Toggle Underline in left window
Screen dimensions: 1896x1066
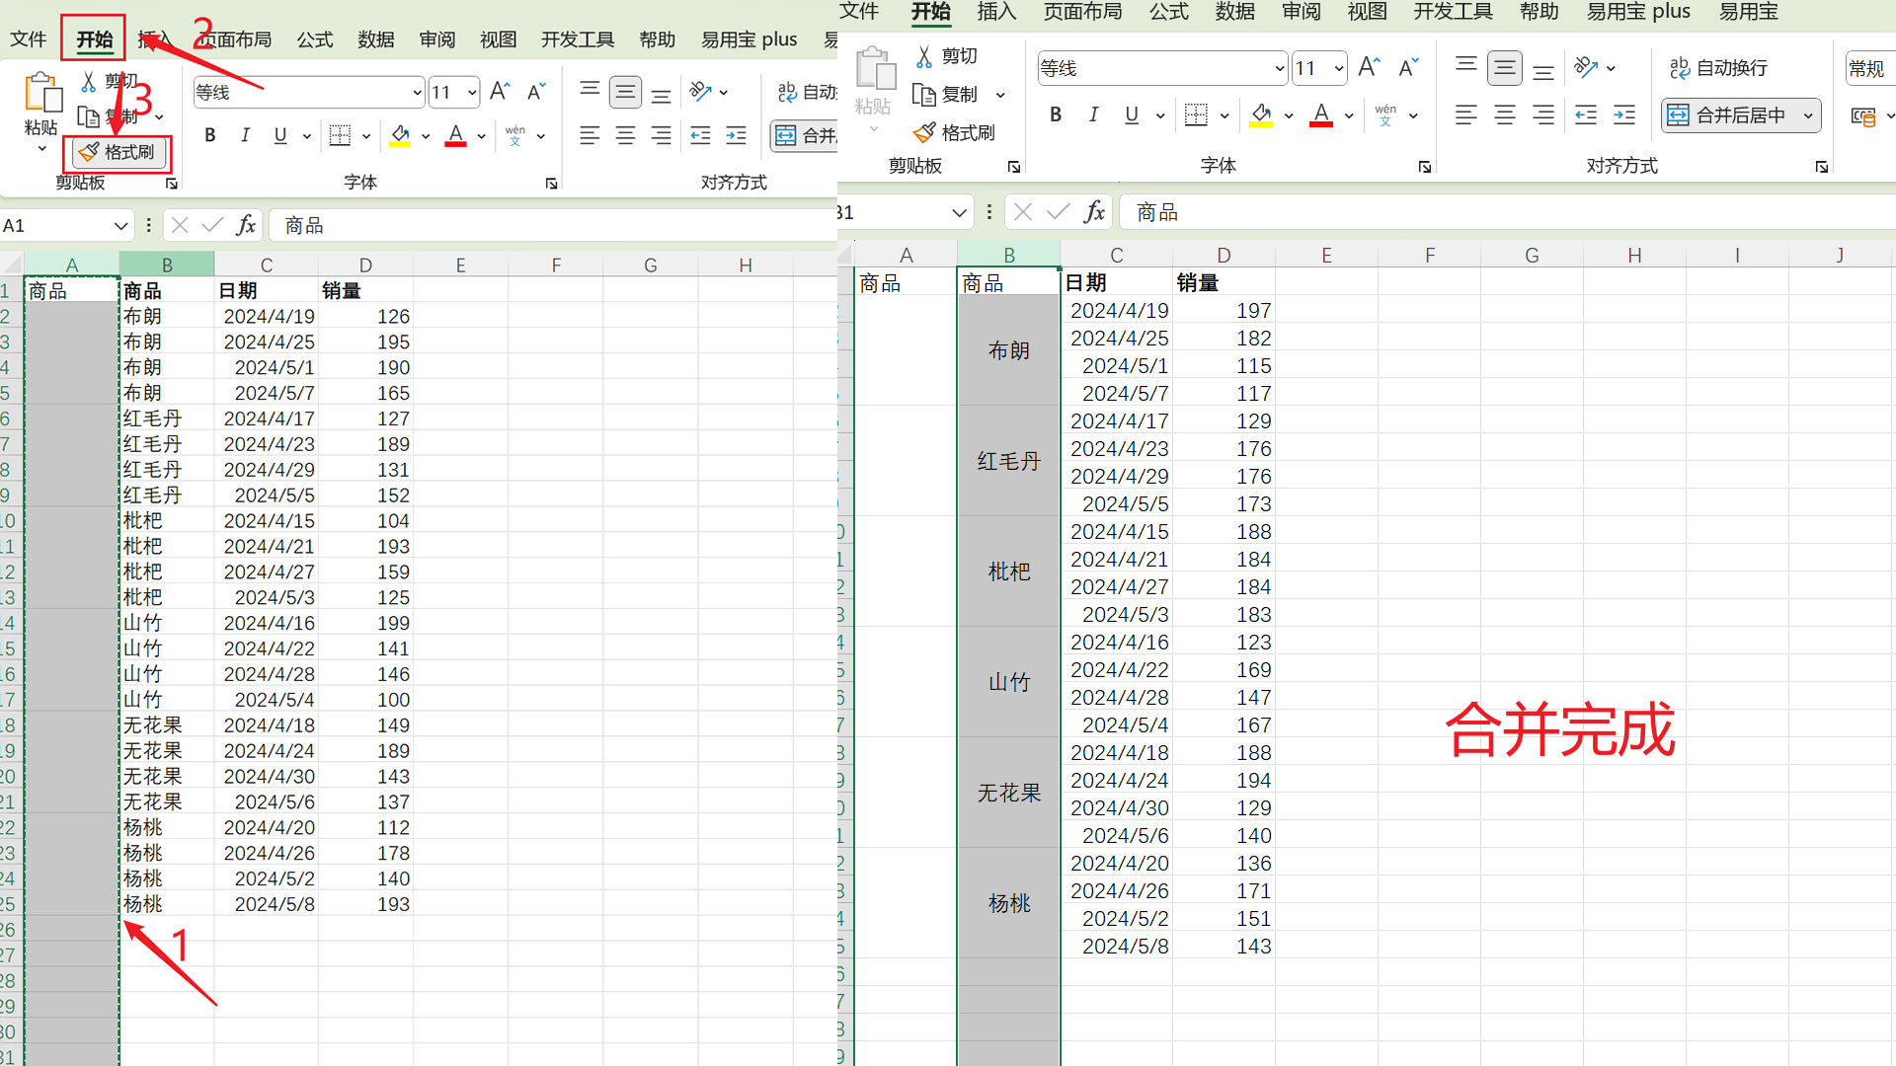(280, 135)
